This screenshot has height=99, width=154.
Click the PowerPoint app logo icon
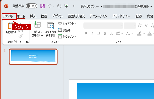click(6, 6)
